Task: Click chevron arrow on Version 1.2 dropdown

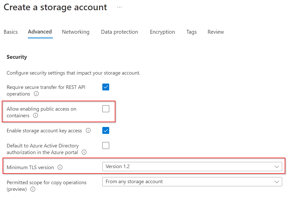Action: pos(277,167)
